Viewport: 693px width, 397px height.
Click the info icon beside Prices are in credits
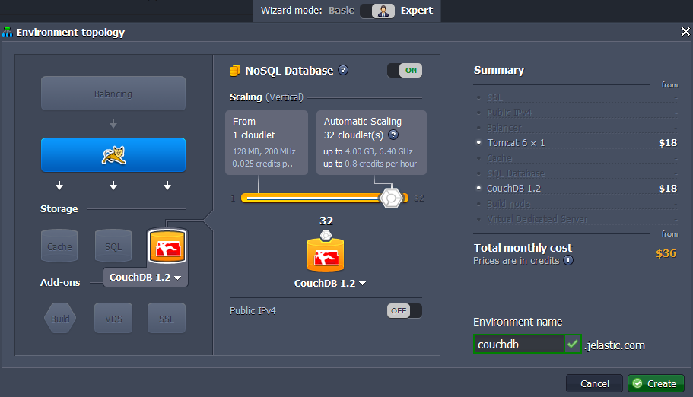[x=568, y=260]
